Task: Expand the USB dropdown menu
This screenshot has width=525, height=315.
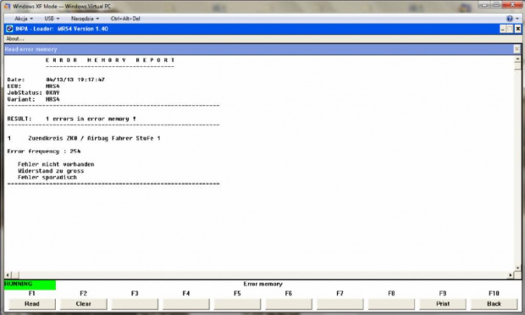Action: tap(52, 19)
